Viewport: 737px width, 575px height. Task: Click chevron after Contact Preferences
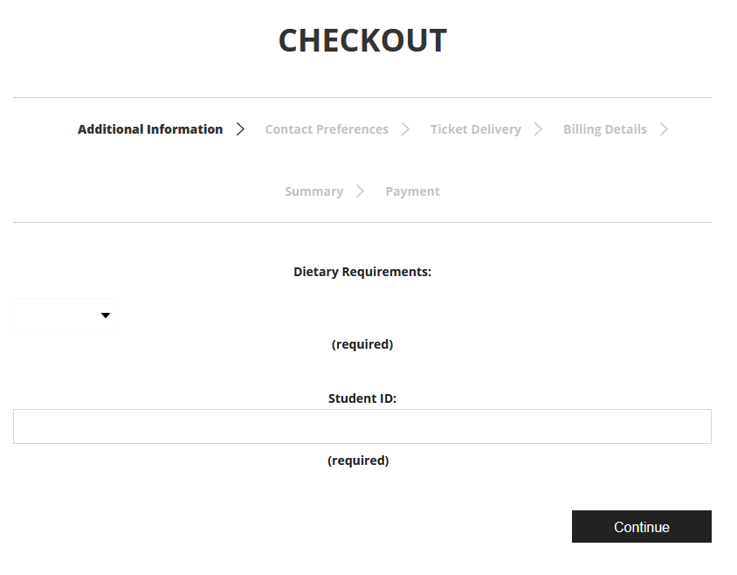click(x=406, y=129)
